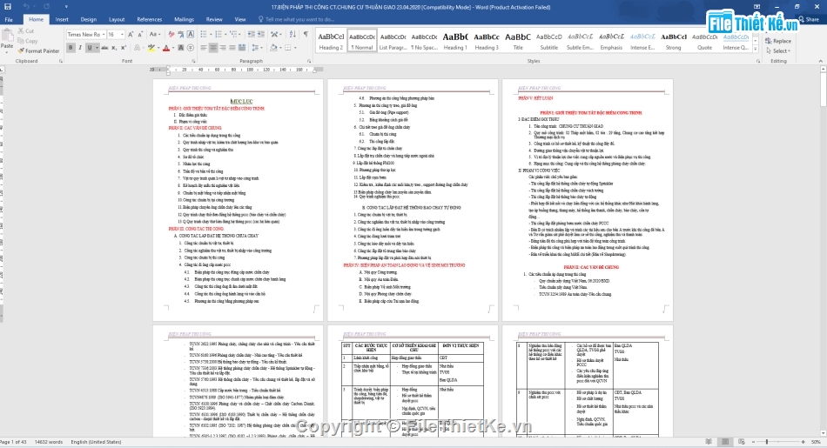Click the 14632 words count in status bar
Viewport: 827px width, 448px height.
[x=49, y=442]
